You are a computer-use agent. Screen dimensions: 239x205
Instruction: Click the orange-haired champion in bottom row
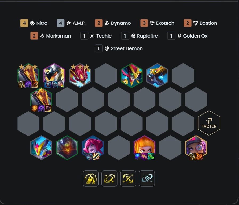145,147
